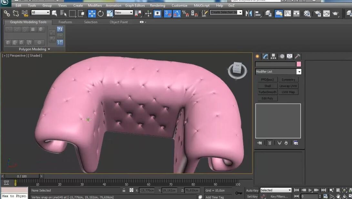Click the Auto Key button

pyautogui.click(x=252, y=190)
